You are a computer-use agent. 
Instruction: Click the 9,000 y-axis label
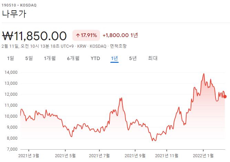click(x=12, y=127)
